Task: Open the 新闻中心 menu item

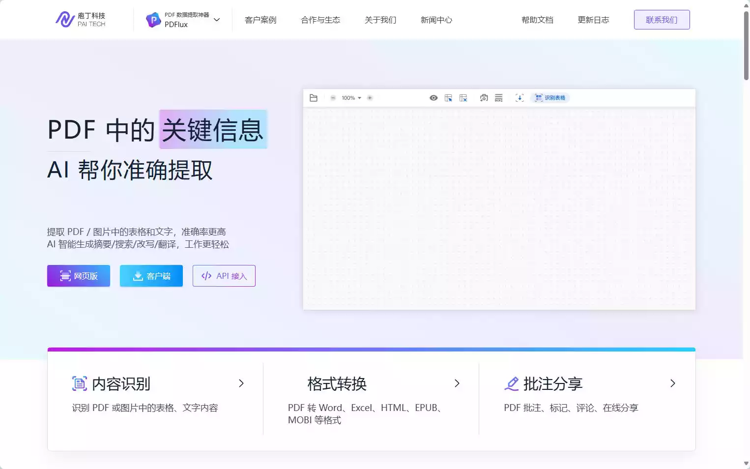Action: [436, 20]
